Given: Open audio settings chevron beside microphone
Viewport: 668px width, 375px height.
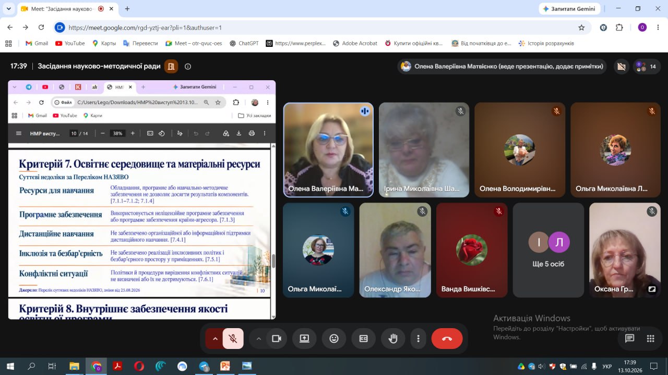Looking at the screenshot, I should click(214, 339).
